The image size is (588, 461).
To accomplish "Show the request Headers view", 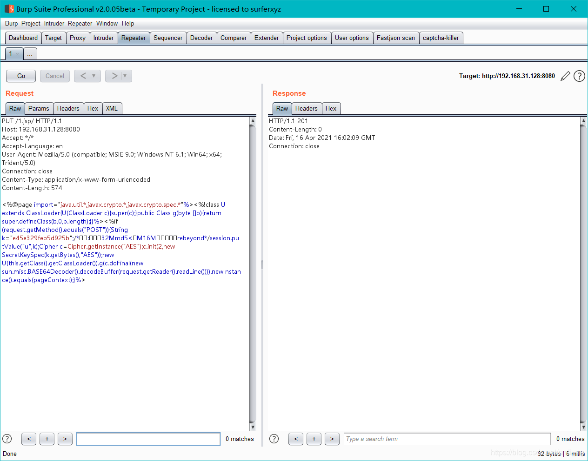I will click(x=68, y=108).
